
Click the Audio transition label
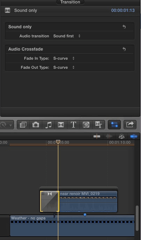34,36
